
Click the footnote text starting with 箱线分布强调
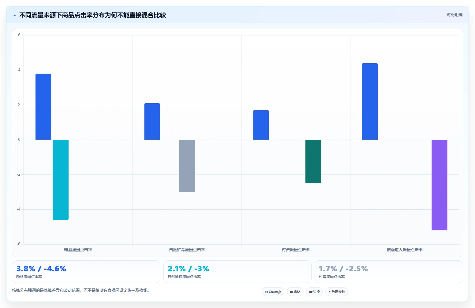(81, 290)
